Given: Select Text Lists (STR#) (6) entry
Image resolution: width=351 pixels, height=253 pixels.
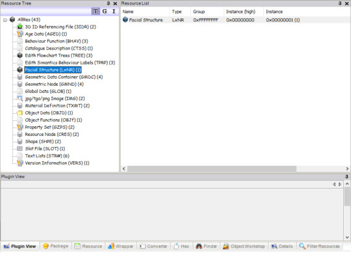Looking at the screenshot, I should (47, 156).
